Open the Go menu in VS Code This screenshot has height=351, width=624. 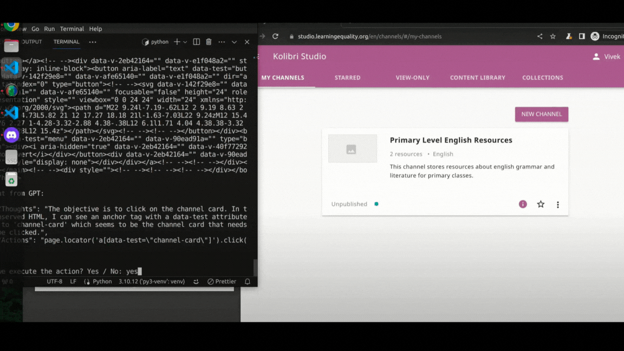pos(35,29)
